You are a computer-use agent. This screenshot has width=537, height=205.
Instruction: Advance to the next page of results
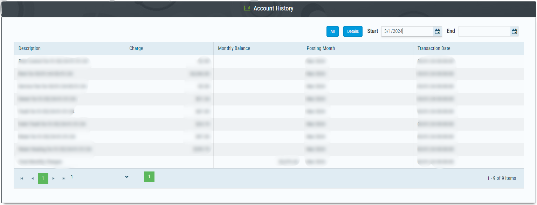pyautogui.click(x=53, y=178)
